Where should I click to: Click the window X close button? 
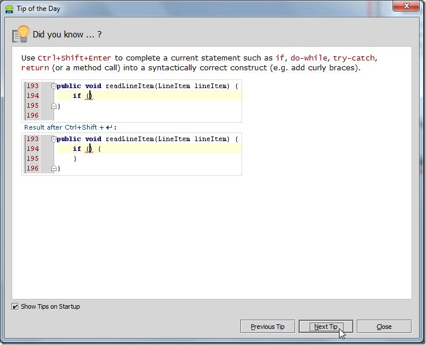point(406,6)
